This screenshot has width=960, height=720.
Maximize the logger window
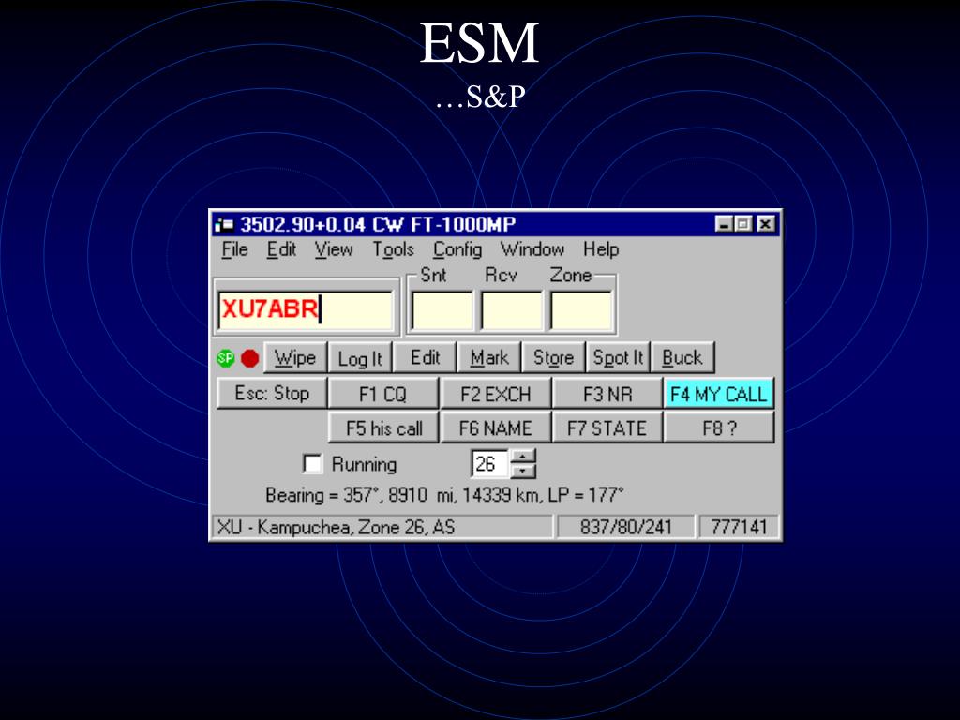(x=742, y=224)
